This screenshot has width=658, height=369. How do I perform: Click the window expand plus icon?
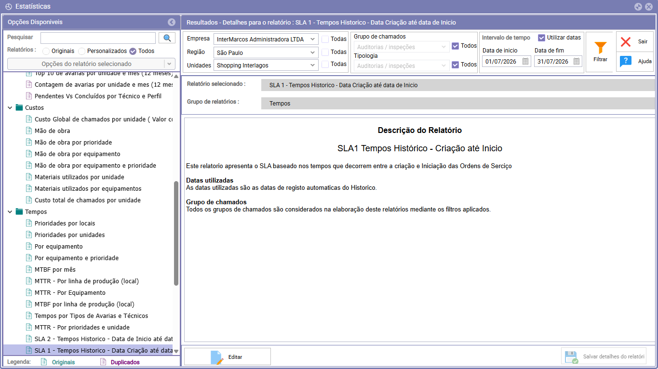[638, 7]
